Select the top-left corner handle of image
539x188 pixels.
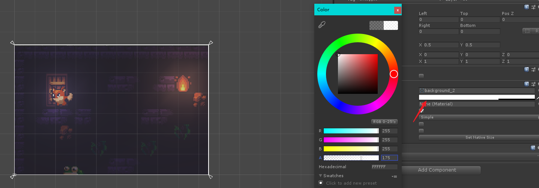(x=12, y=43)
